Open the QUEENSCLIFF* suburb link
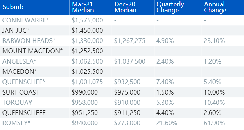The width and height of the screenshot is (244, 130). pos(23,82)
